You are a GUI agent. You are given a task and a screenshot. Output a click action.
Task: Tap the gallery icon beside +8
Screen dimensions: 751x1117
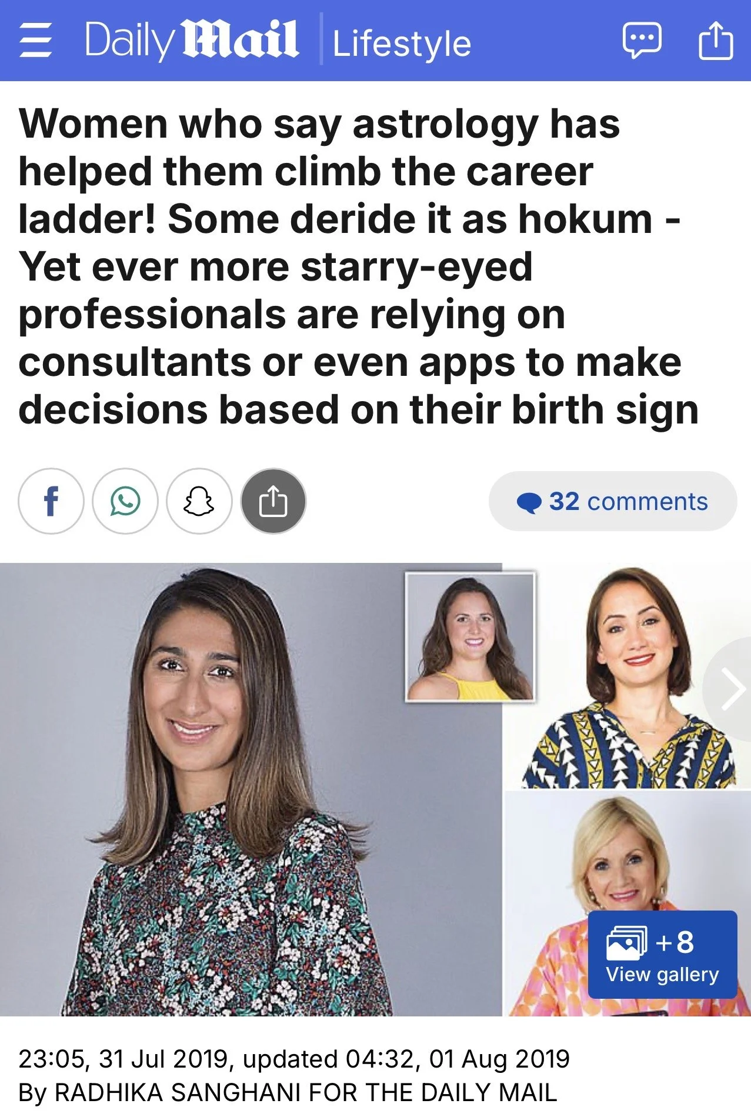pos(626,942)
